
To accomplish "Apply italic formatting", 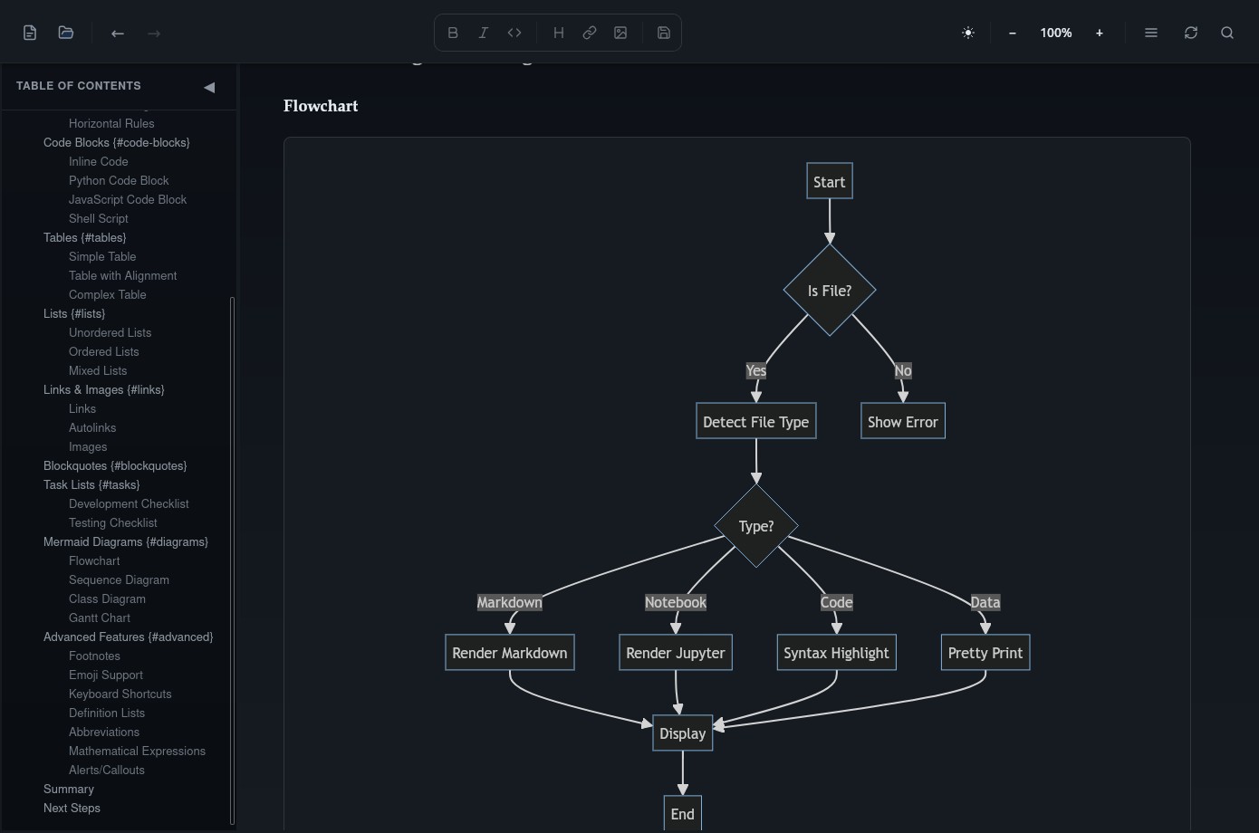I will point(484,33).
